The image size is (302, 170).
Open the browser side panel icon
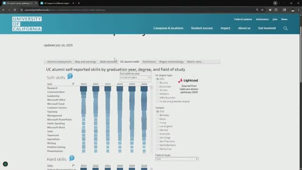coord(284,10)
